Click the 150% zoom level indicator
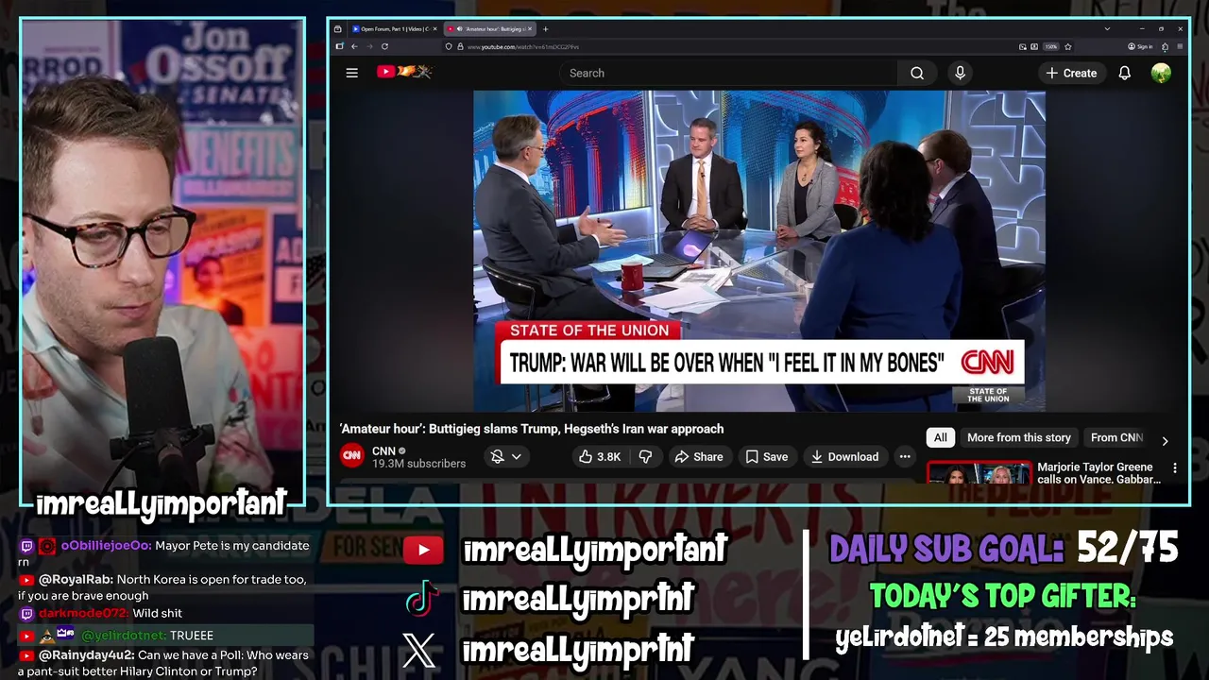This screenshot has height=680, width=1209. pos(1051,46)
